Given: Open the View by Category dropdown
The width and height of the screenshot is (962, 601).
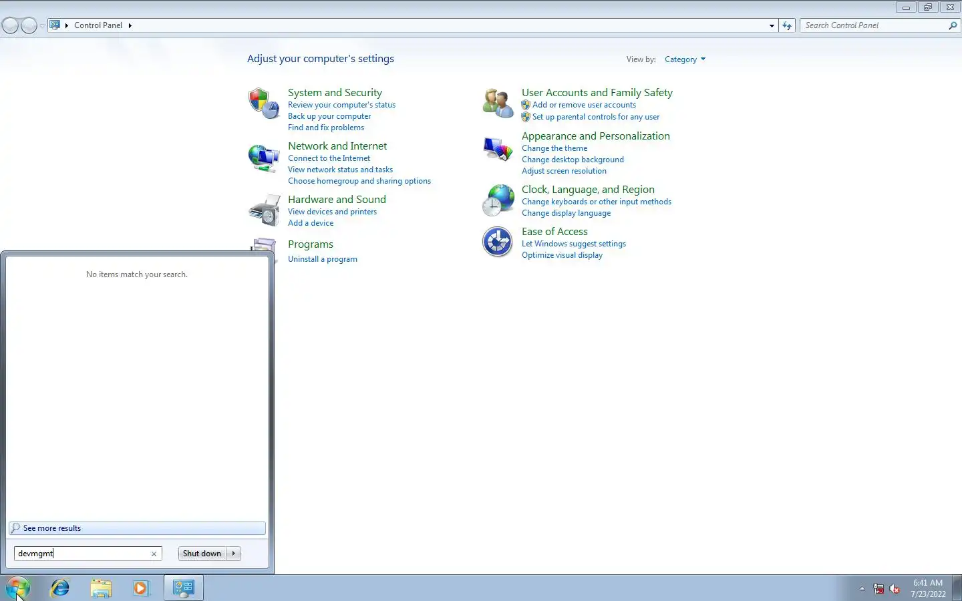Looking at the screenshot, I should click(685, 59).
